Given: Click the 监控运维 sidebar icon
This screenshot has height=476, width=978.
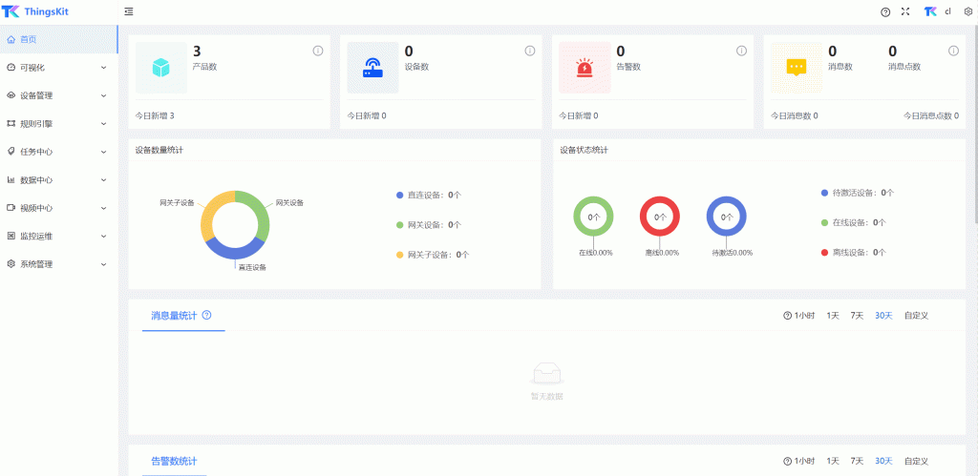Looking at the screenshot, I should (x=11, y=236).
